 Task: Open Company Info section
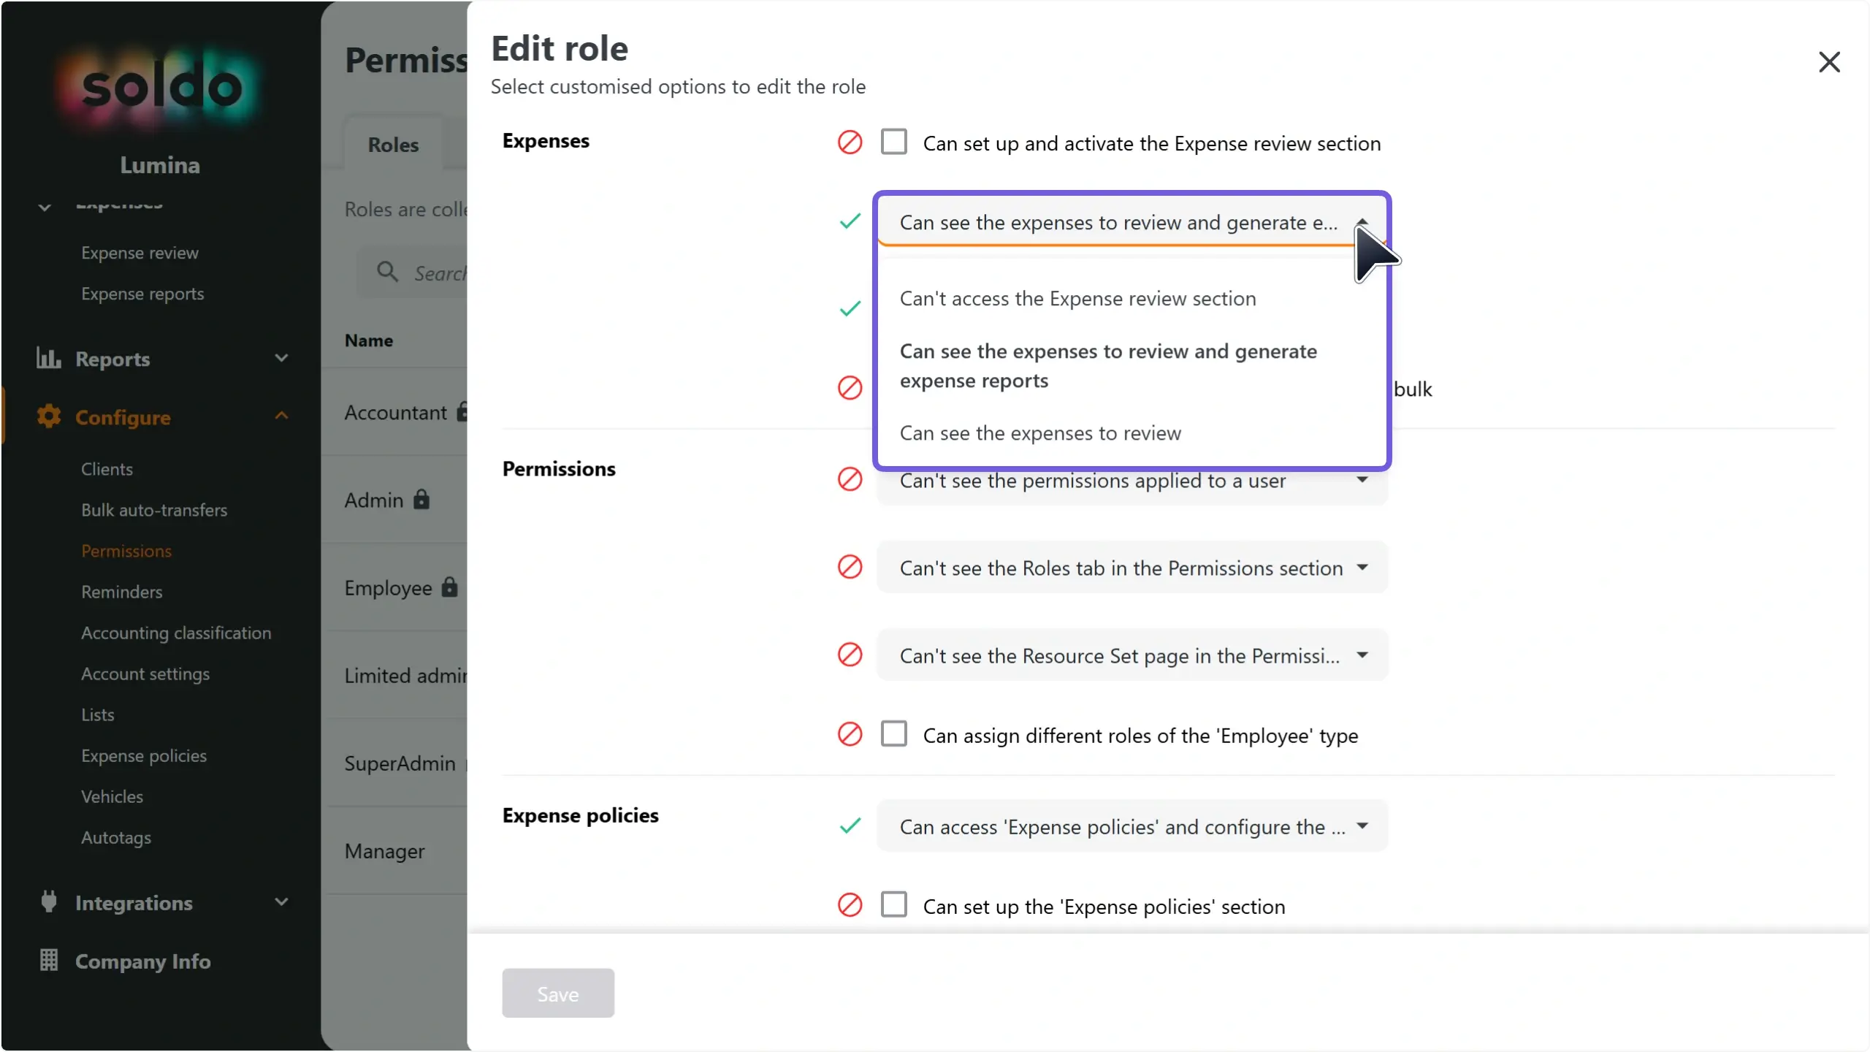pos(142,961)
